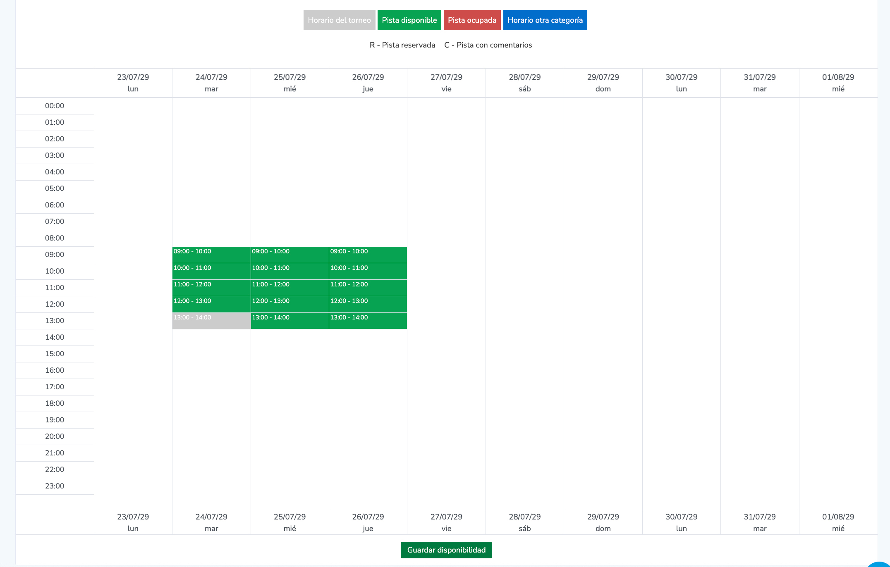Toggle 09:00 - 10:00 slot on jue 26/07/29
890x567 pixels.
point(368,255)
